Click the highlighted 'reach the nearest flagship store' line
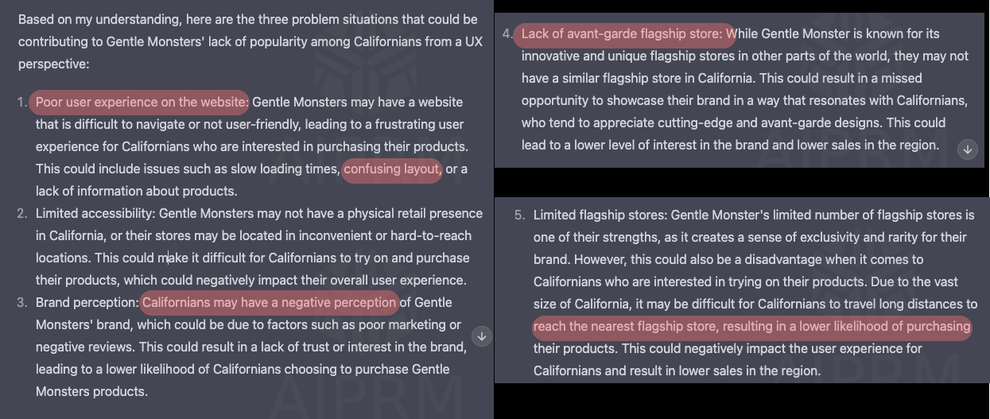Viewport: 990px width, 419px height. [752, 327]
